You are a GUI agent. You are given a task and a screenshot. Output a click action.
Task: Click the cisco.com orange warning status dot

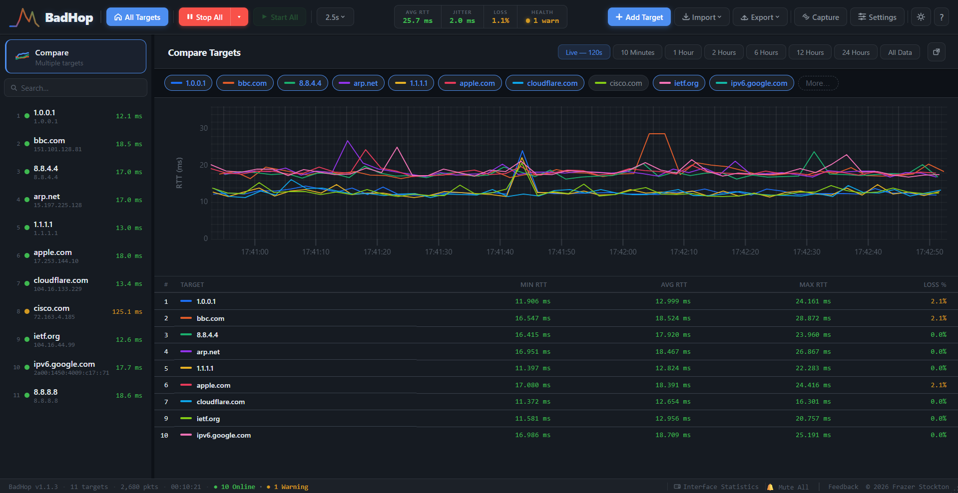coord(27,311)
